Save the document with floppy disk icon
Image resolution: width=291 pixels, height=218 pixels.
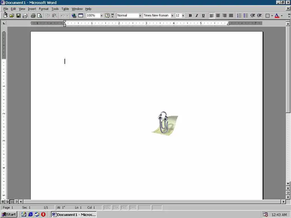pos(18,16)
